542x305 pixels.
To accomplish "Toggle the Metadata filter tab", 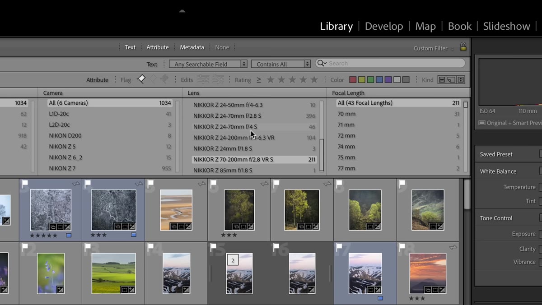I will click(x=192, y=47).
